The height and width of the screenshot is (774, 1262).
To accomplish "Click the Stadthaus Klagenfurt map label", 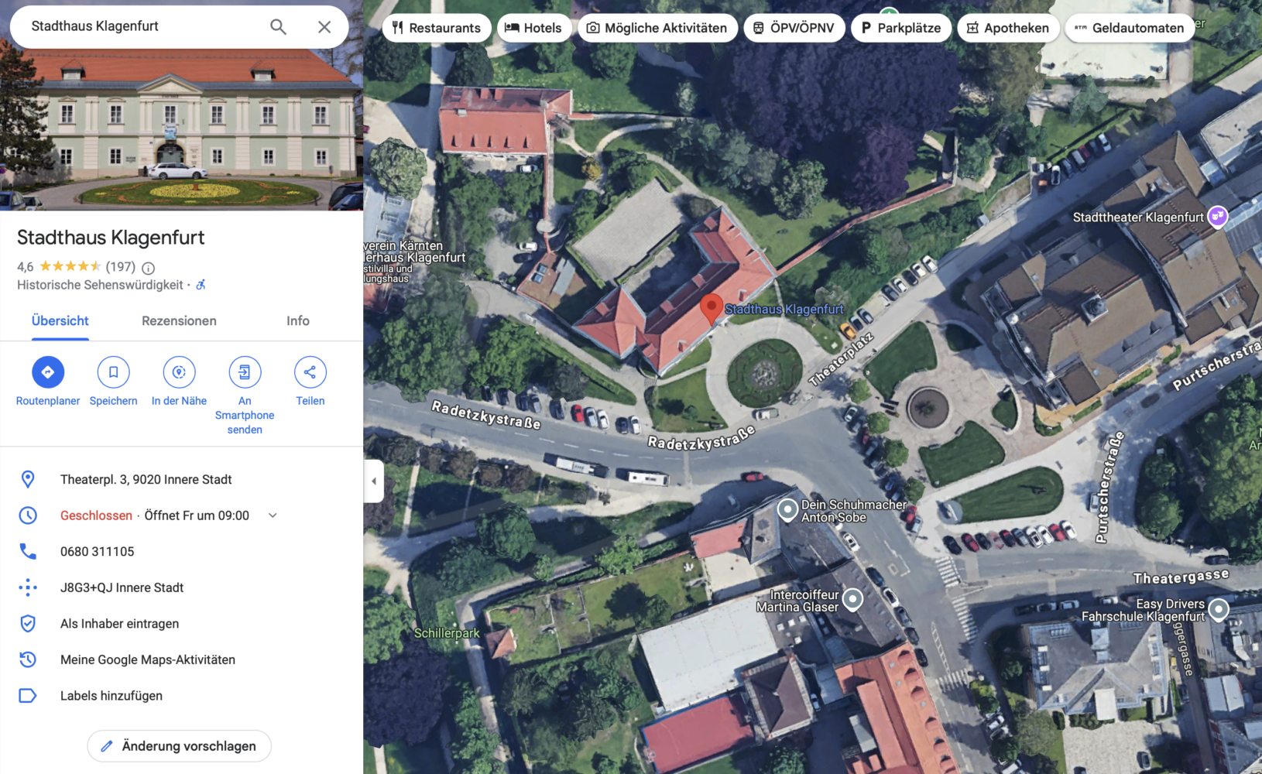I will pyautogui.click(x=784, y=310).
